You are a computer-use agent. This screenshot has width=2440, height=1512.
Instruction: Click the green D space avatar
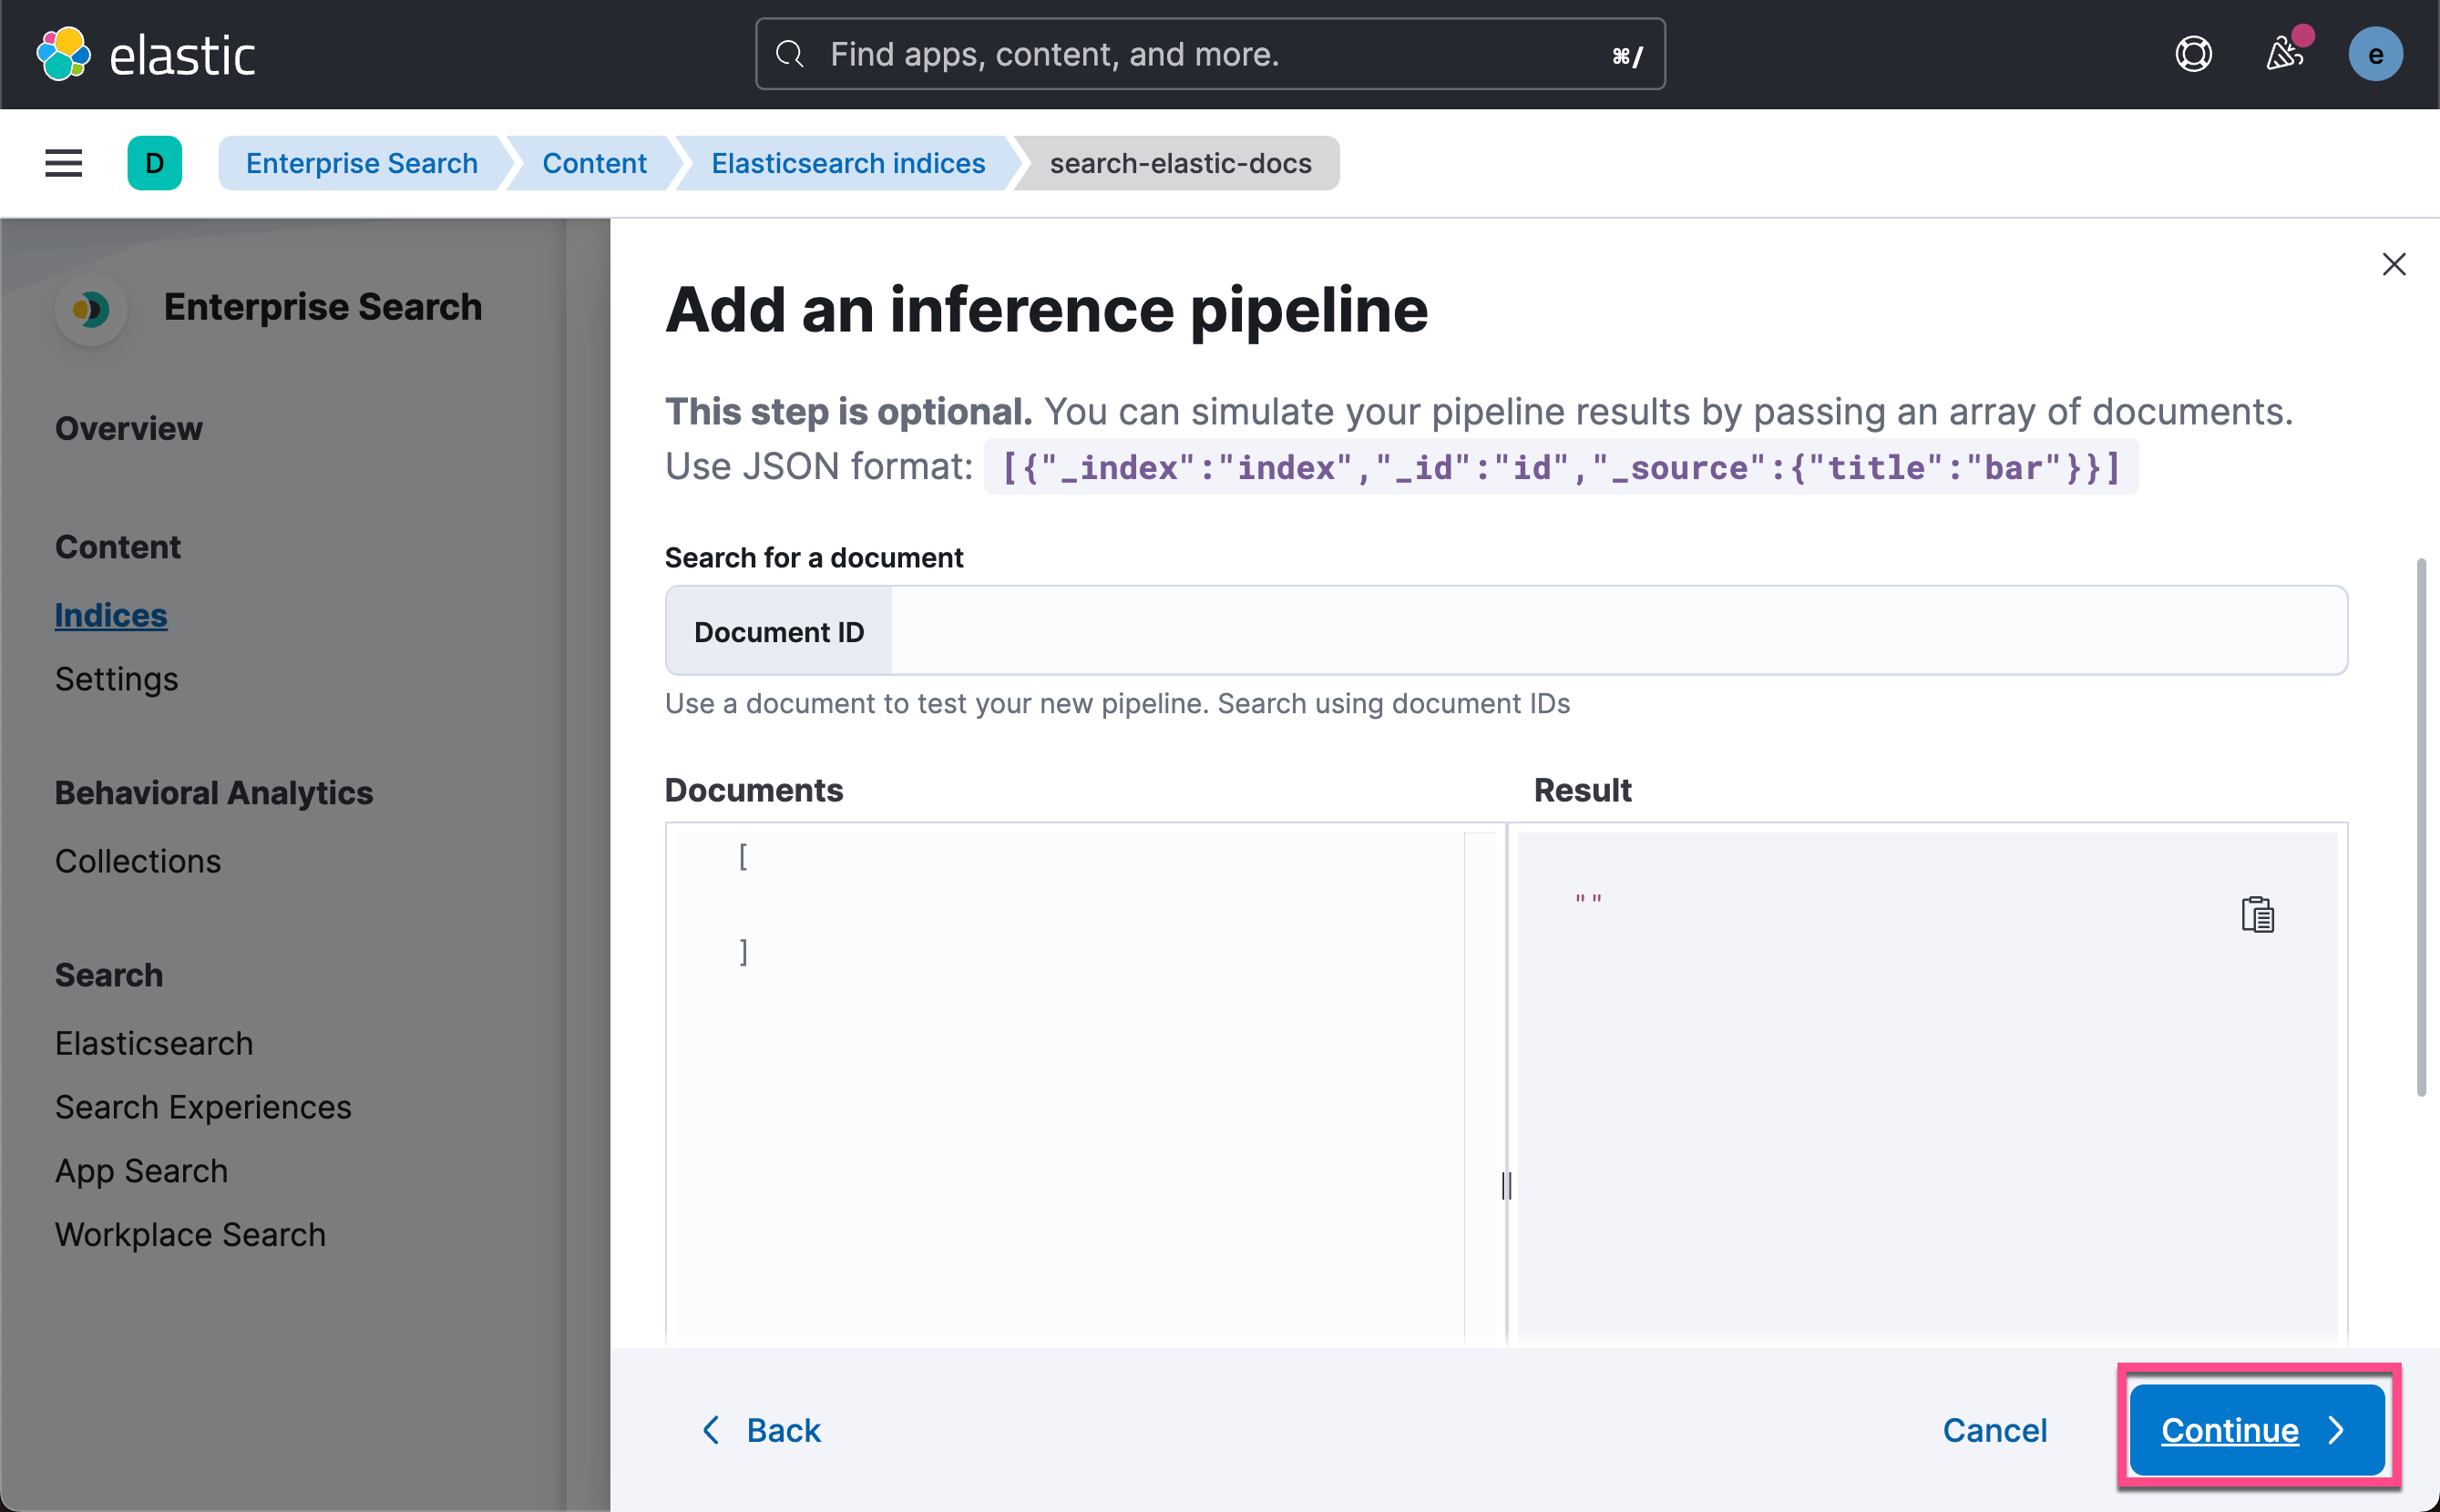155,163
